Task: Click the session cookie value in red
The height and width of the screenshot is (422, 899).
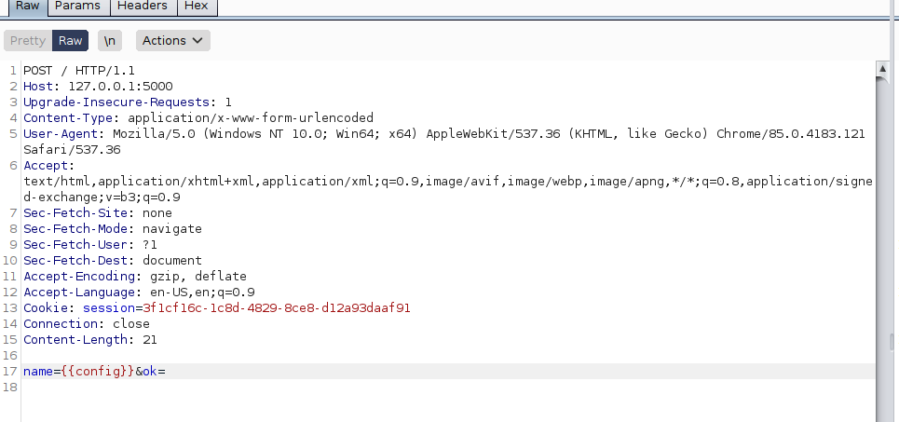Action: point(277,308)
